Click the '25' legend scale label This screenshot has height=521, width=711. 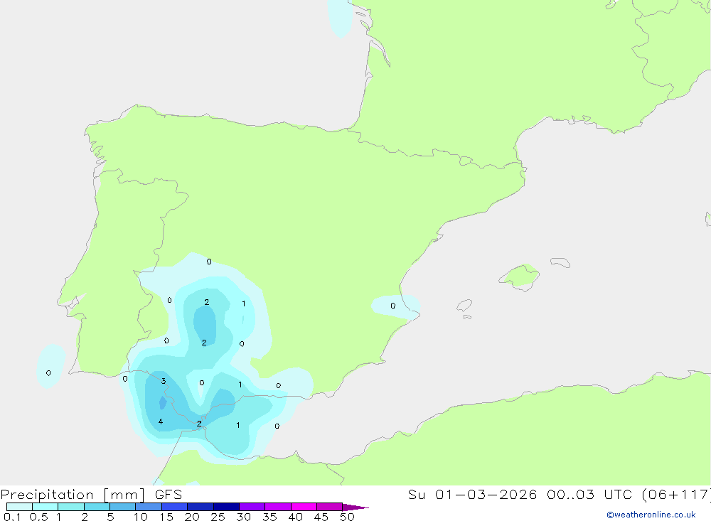coord(218,517)
